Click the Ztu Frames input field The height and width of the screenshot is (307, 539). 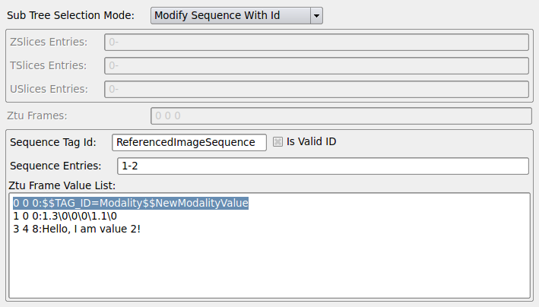341,116
